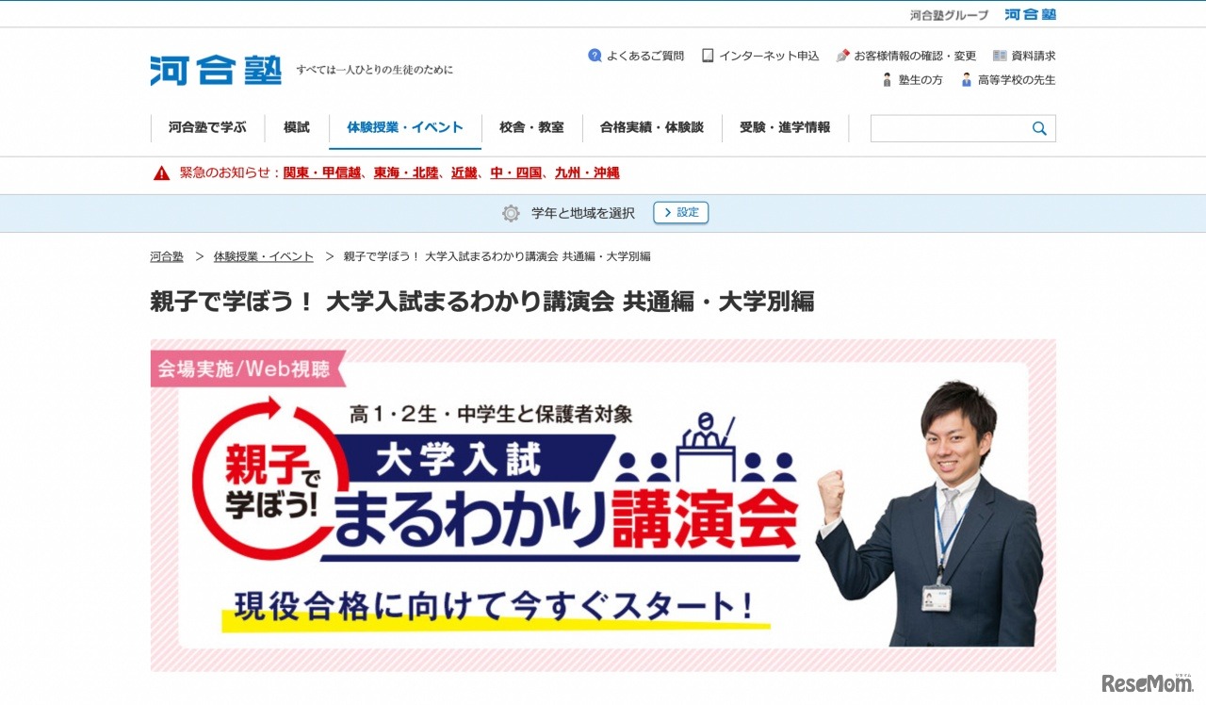Click the よくあるご質問 question mark icon

coord(595,55)
